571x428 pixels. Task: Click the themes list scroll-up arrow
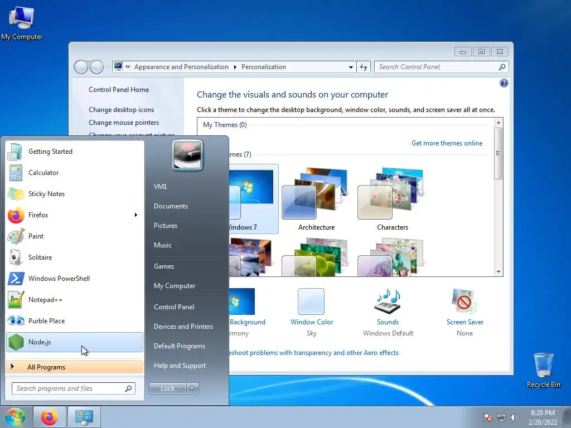point(499,123)
